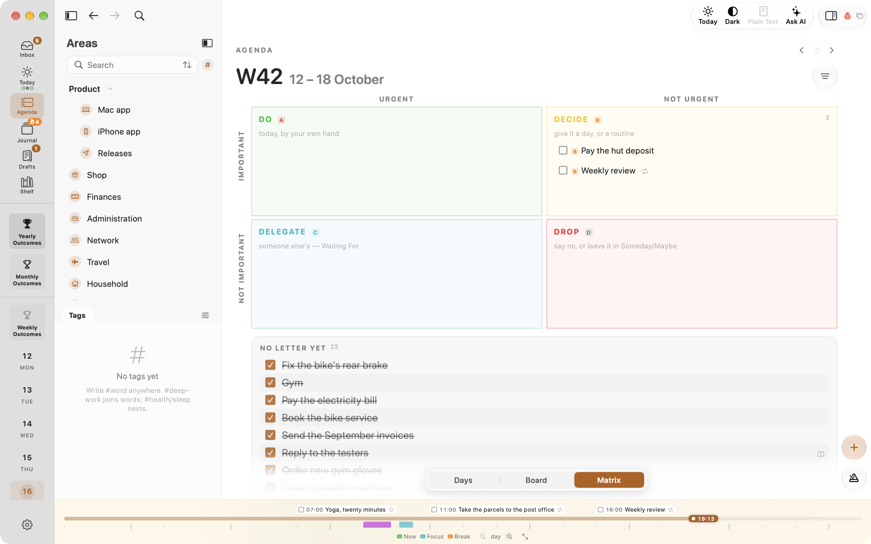Open Yearly Outcomes
The image size is (871, 544).
(27, 231)
